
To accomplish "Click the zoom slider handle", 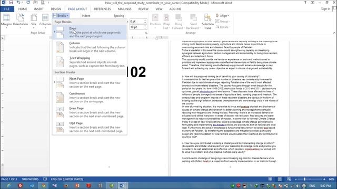I will pyautogui.click(x=305, y=179).
